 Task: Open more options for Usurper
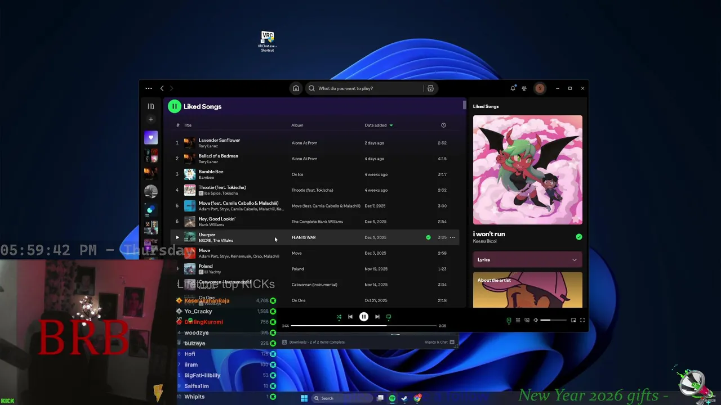coord(452,237)
